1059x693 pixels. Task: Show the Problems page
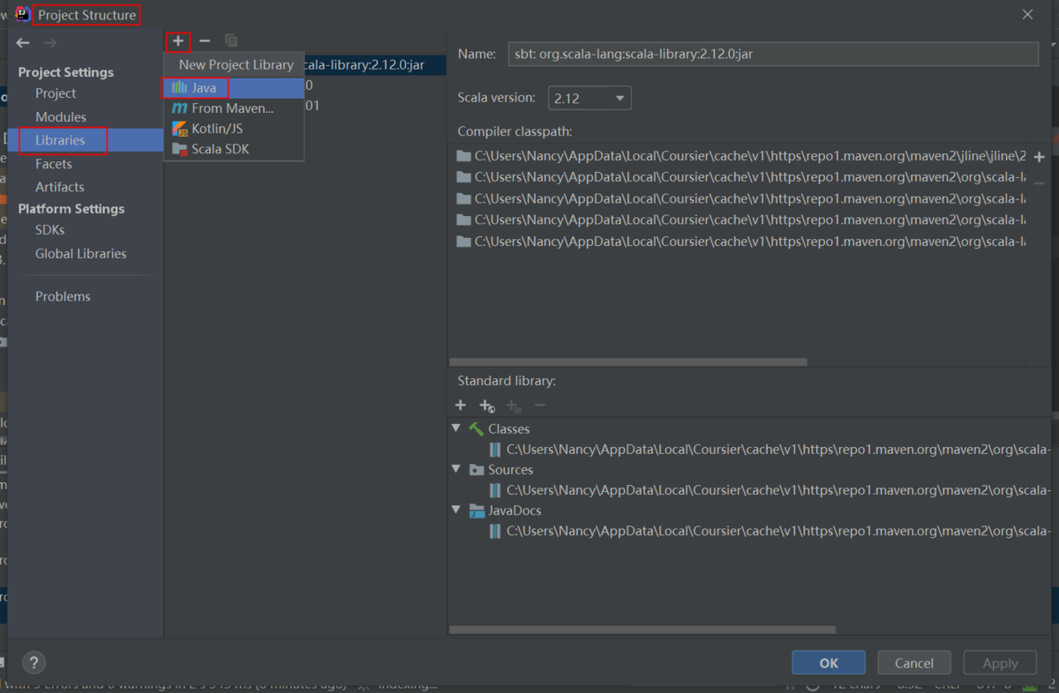(63, 296)
